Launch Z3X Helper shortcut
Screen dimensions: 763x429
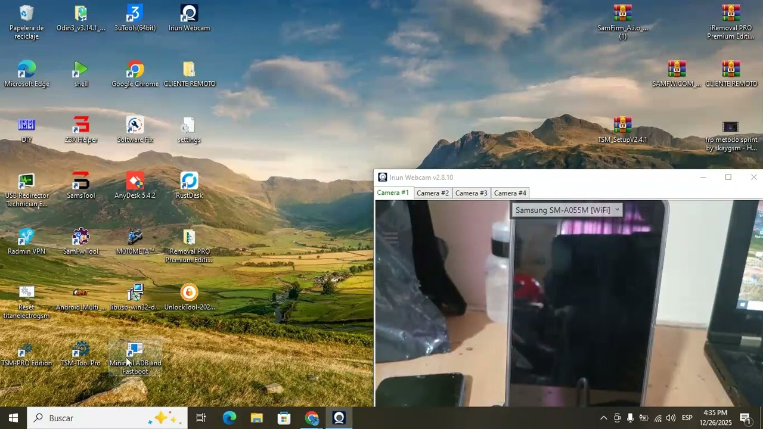(81, 130)
